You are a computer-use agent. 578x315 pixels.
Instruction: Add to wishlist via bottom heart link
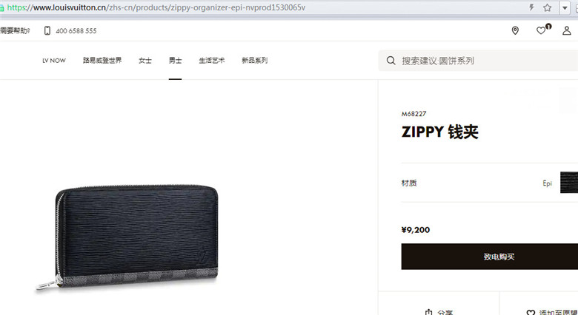click(552, 312)
